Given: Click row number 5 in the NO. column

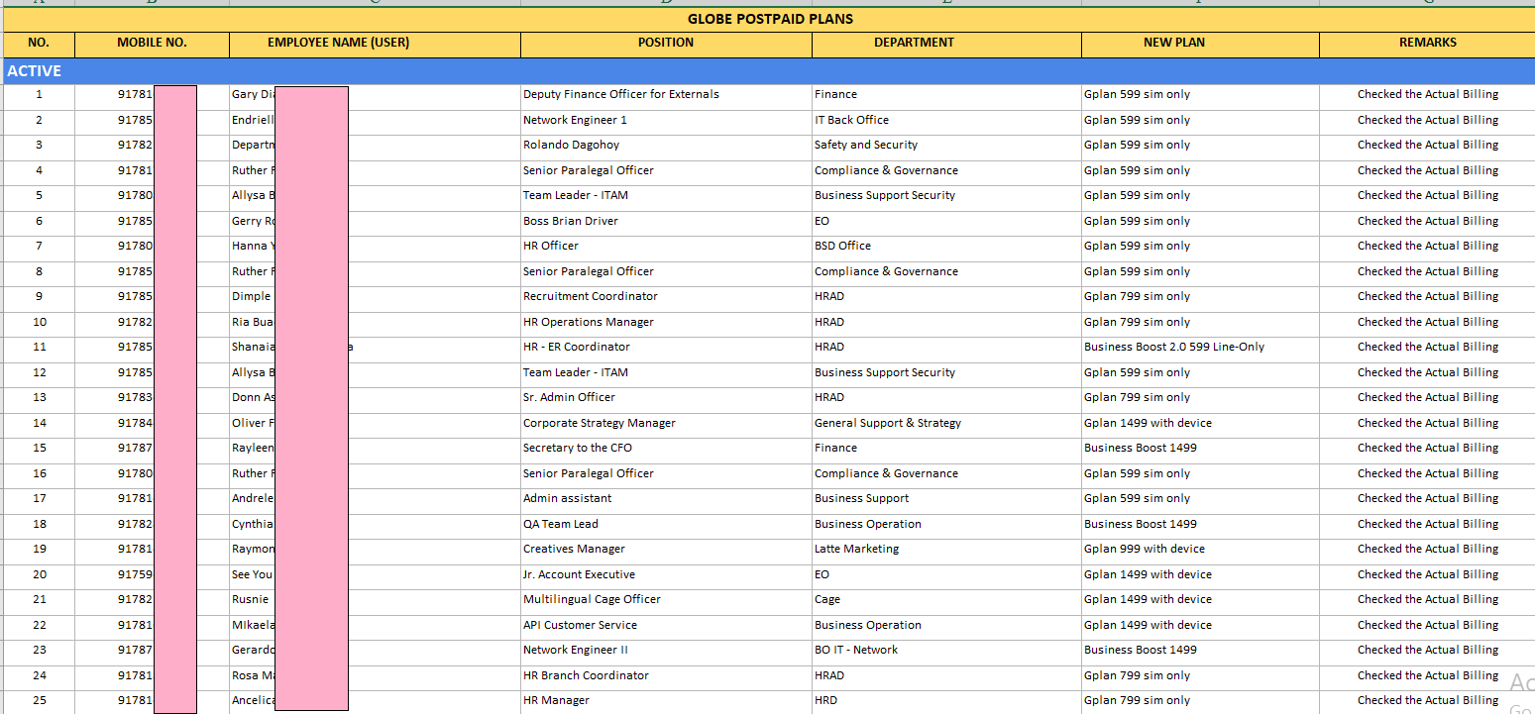Looking at the screenshot, I should tap(39, 196).
